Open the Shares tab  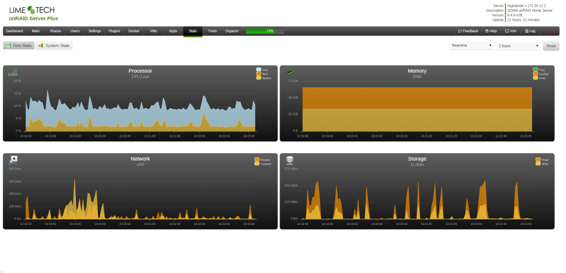(55, 31)
